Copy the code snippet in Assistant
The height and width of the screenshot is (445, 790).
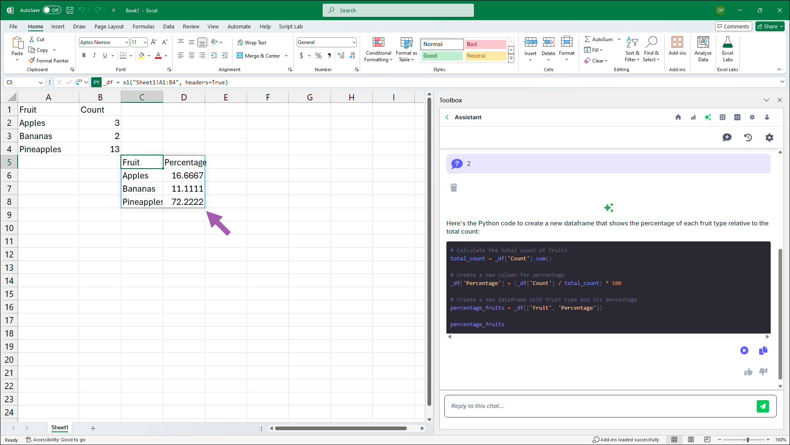pos(763,350)
